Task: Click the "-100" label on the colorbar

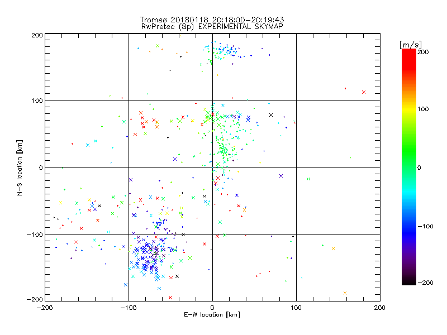Action: (425, 226)
